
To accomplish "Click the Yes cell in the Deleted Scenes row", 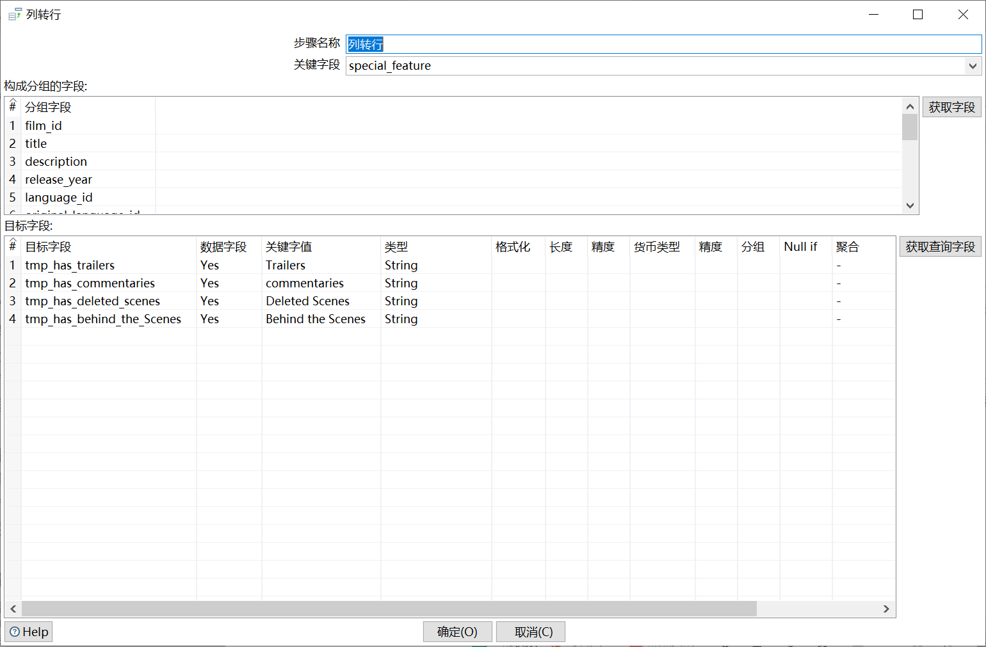I will pos(209,301).
